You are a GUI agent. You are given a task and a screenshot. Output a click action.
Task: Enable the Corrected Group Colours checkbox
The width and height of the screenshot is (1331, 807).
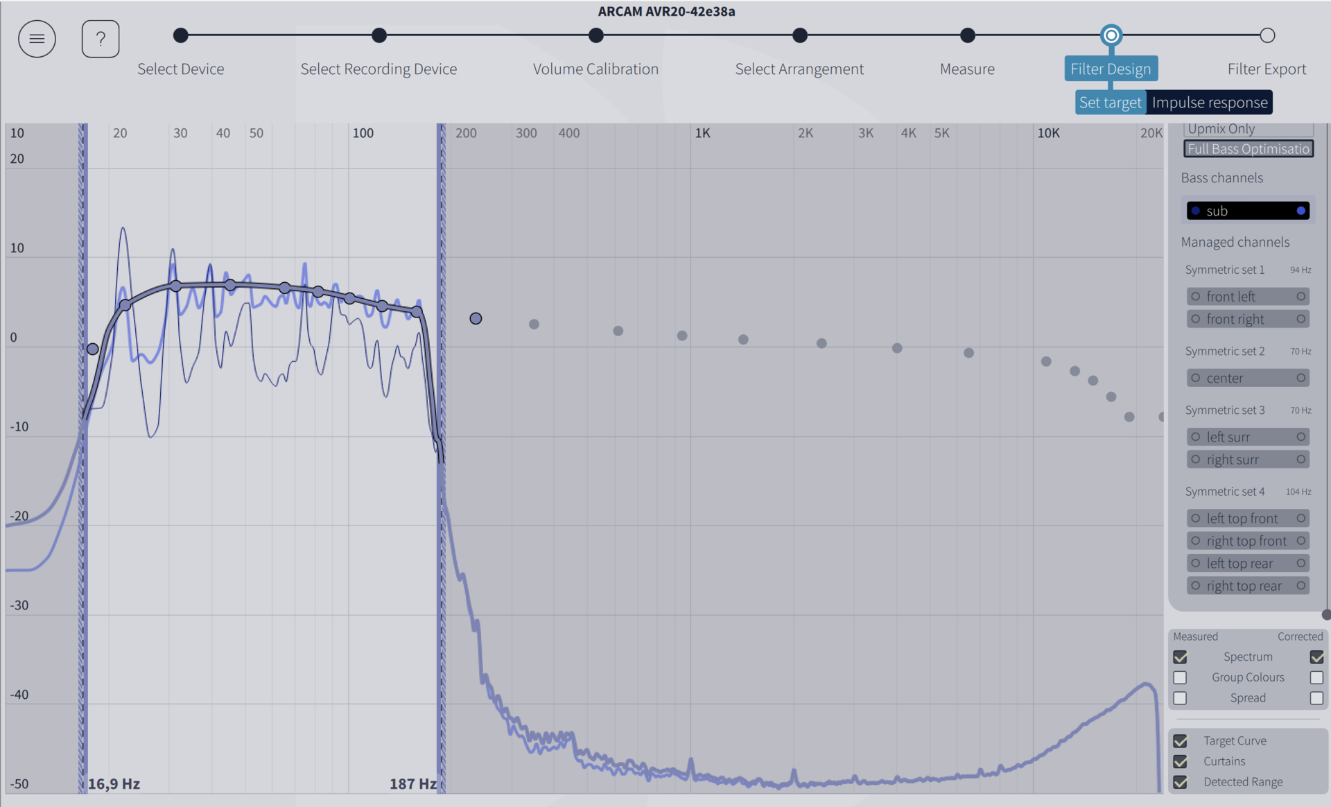click(1316, 677)
